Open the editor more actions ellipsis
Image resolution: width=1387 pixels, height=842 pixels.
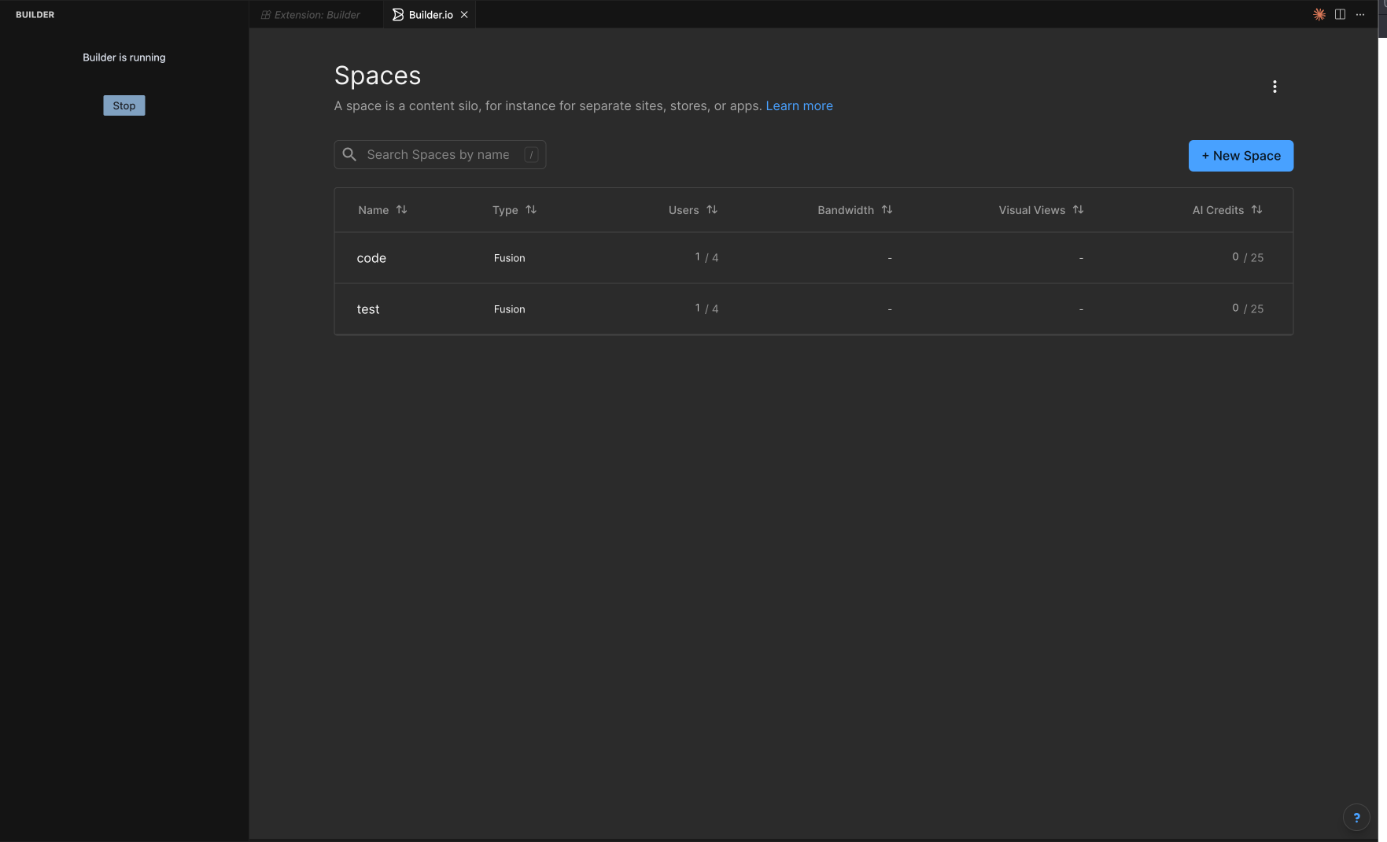pyautogui.click(x=1360, y=14)
